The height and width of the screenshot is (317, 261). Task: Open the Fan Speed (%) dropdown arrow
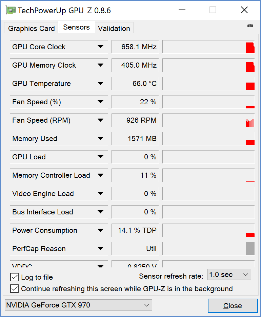pyautogui.click(x=100, y=102)
